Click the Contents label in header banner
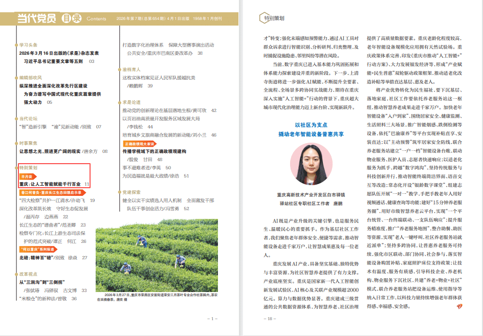The height and width of the screenshot is (336, 483). tap(97, 19)
